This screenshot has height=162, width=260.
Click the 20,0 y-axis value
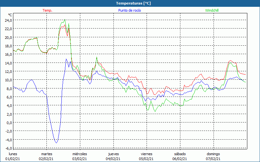tap(8, 37)
